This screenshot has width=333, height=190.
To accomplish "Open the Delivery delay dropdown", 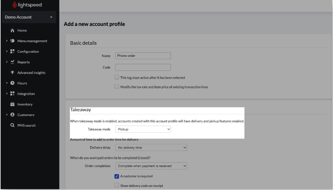I will coord(151,148).
